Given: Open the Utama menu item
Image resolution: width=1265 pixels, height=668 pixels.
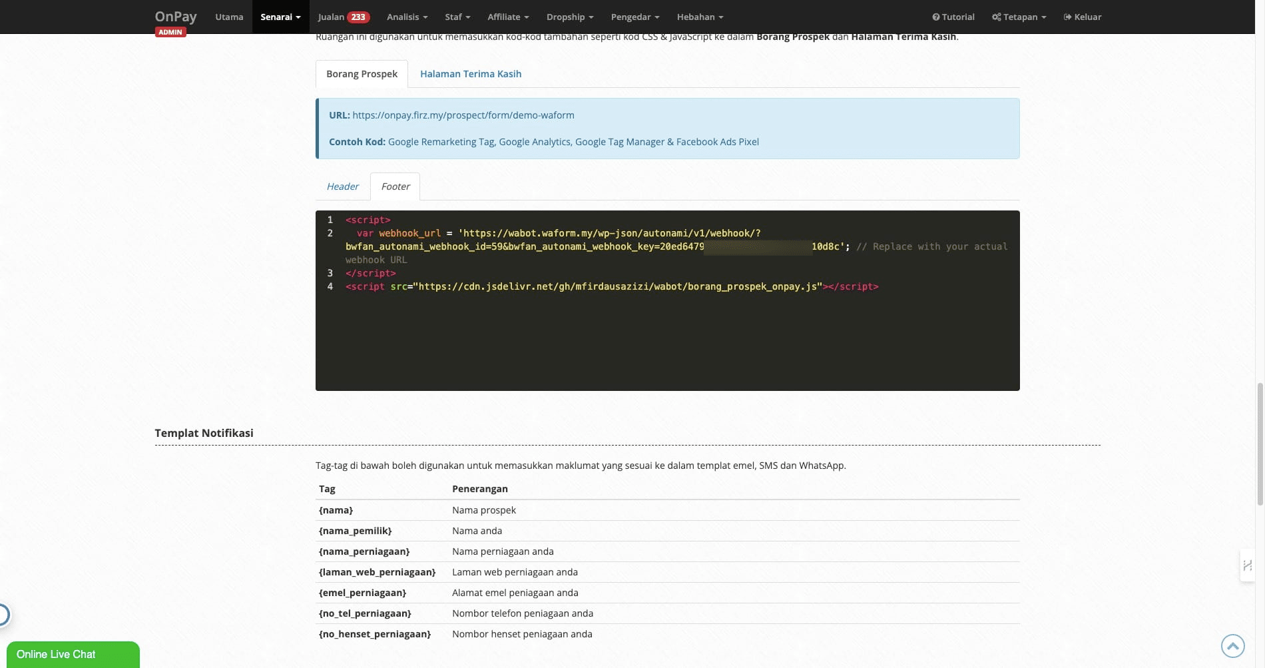Looking at the screenshot, I should point(229,17).
